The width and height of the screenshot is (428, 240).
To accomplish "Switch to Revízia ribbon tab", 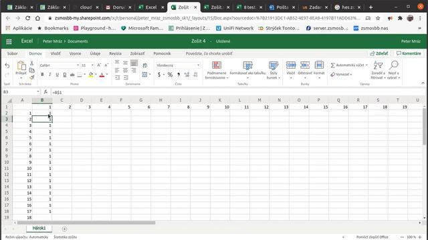I will pyautogui.click(x=115, y=53).
